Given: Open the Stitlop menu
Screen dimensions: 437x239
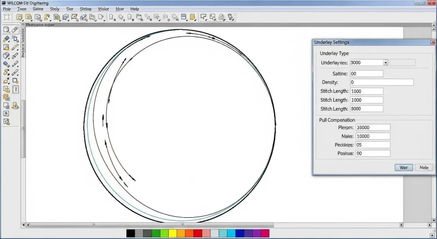Looking at the screenshot, I should (x=85, y=9).
